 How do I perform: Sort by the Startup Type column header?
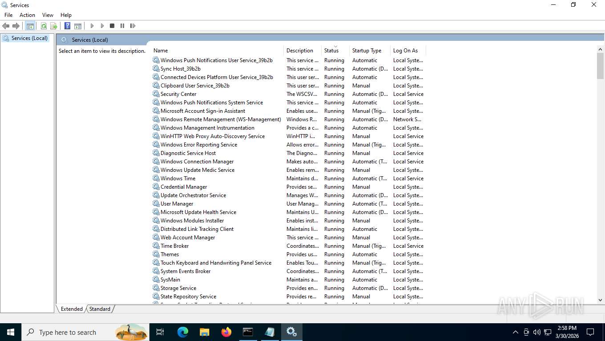click(370, 51)
